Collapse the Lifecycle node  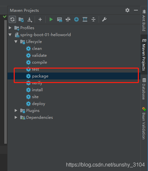click(x=16, y=42)
